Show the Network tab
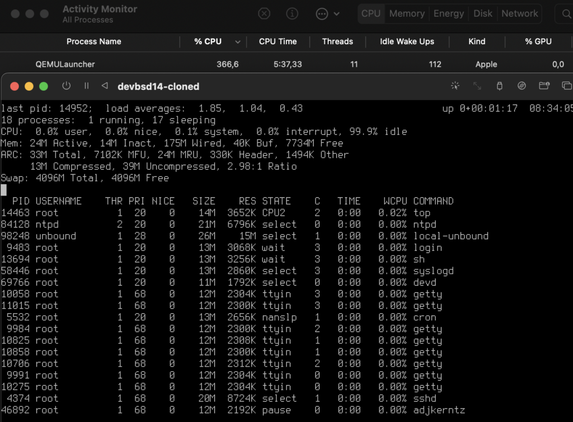573x422 pixels. (x=520, y=13)
